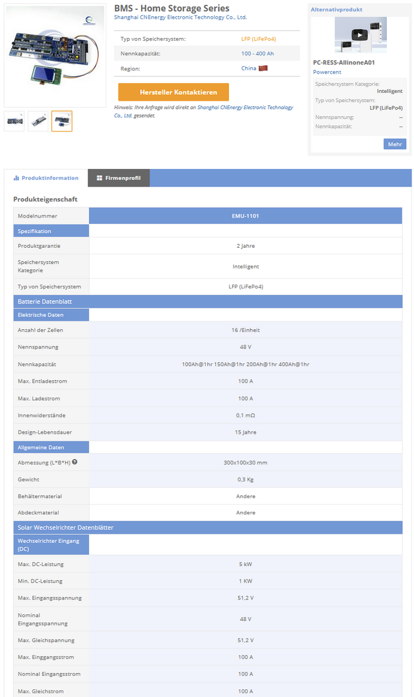Select the third highlighted product thumbnail
The height and width of the screenshot is (697, 414).
[62, 121]
